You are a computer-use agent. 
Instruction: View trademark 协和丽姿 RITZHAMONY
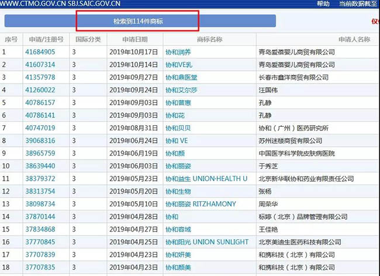(201, 204)
